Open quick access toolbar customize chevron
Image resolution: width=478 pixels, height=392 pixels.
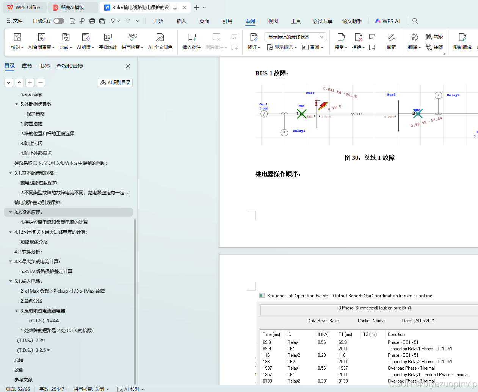(138, 21)
